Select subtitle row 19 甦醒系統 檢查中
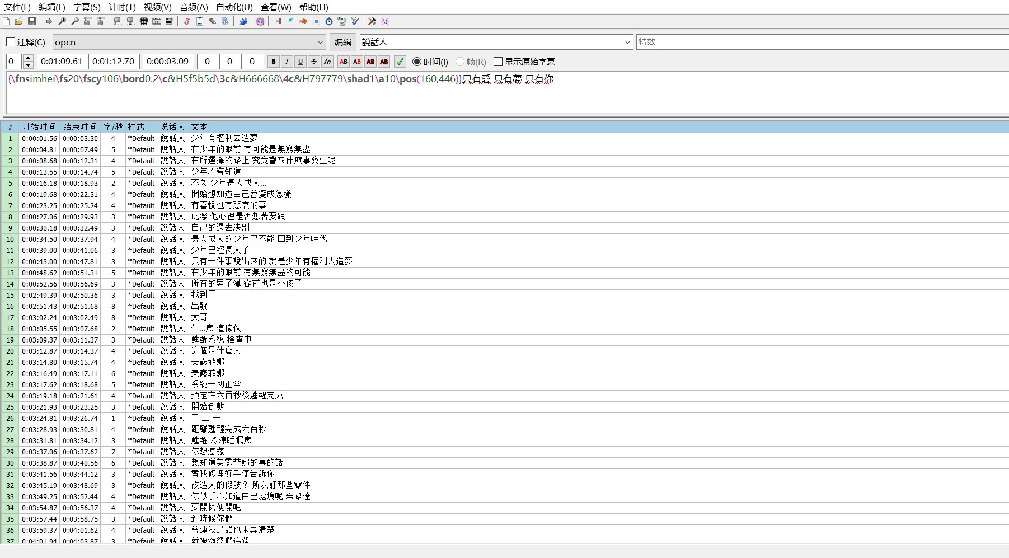Viewport: 1009px width, 558px height. [504, 340]
